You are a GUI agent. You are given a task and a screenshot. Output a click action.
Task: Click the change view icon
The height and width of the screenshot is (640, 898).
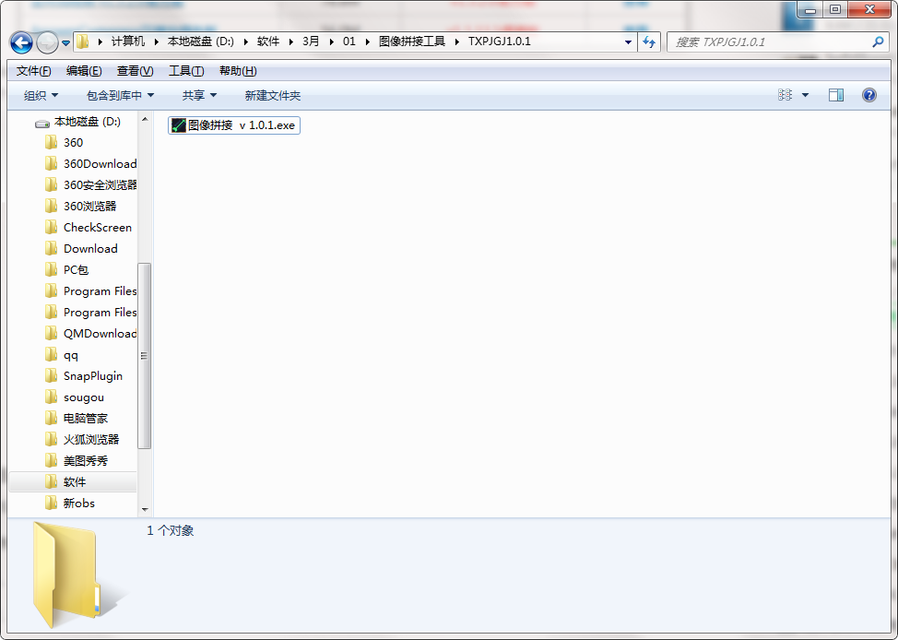coord(785,95)
